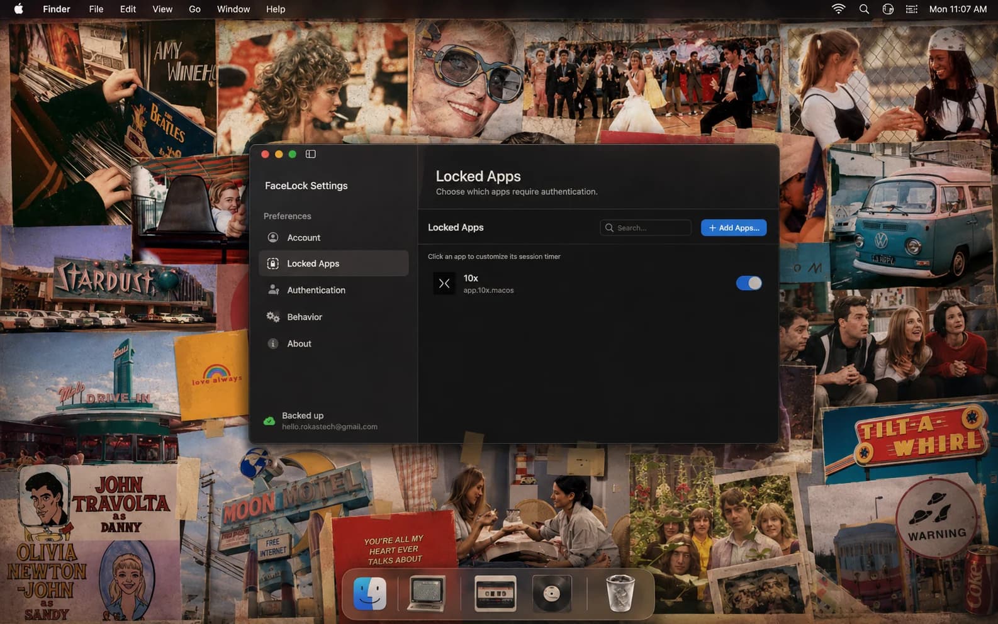The width and height of the screenshot is (998, 624).
Task: Open the About section
Action: pos(334,343)
